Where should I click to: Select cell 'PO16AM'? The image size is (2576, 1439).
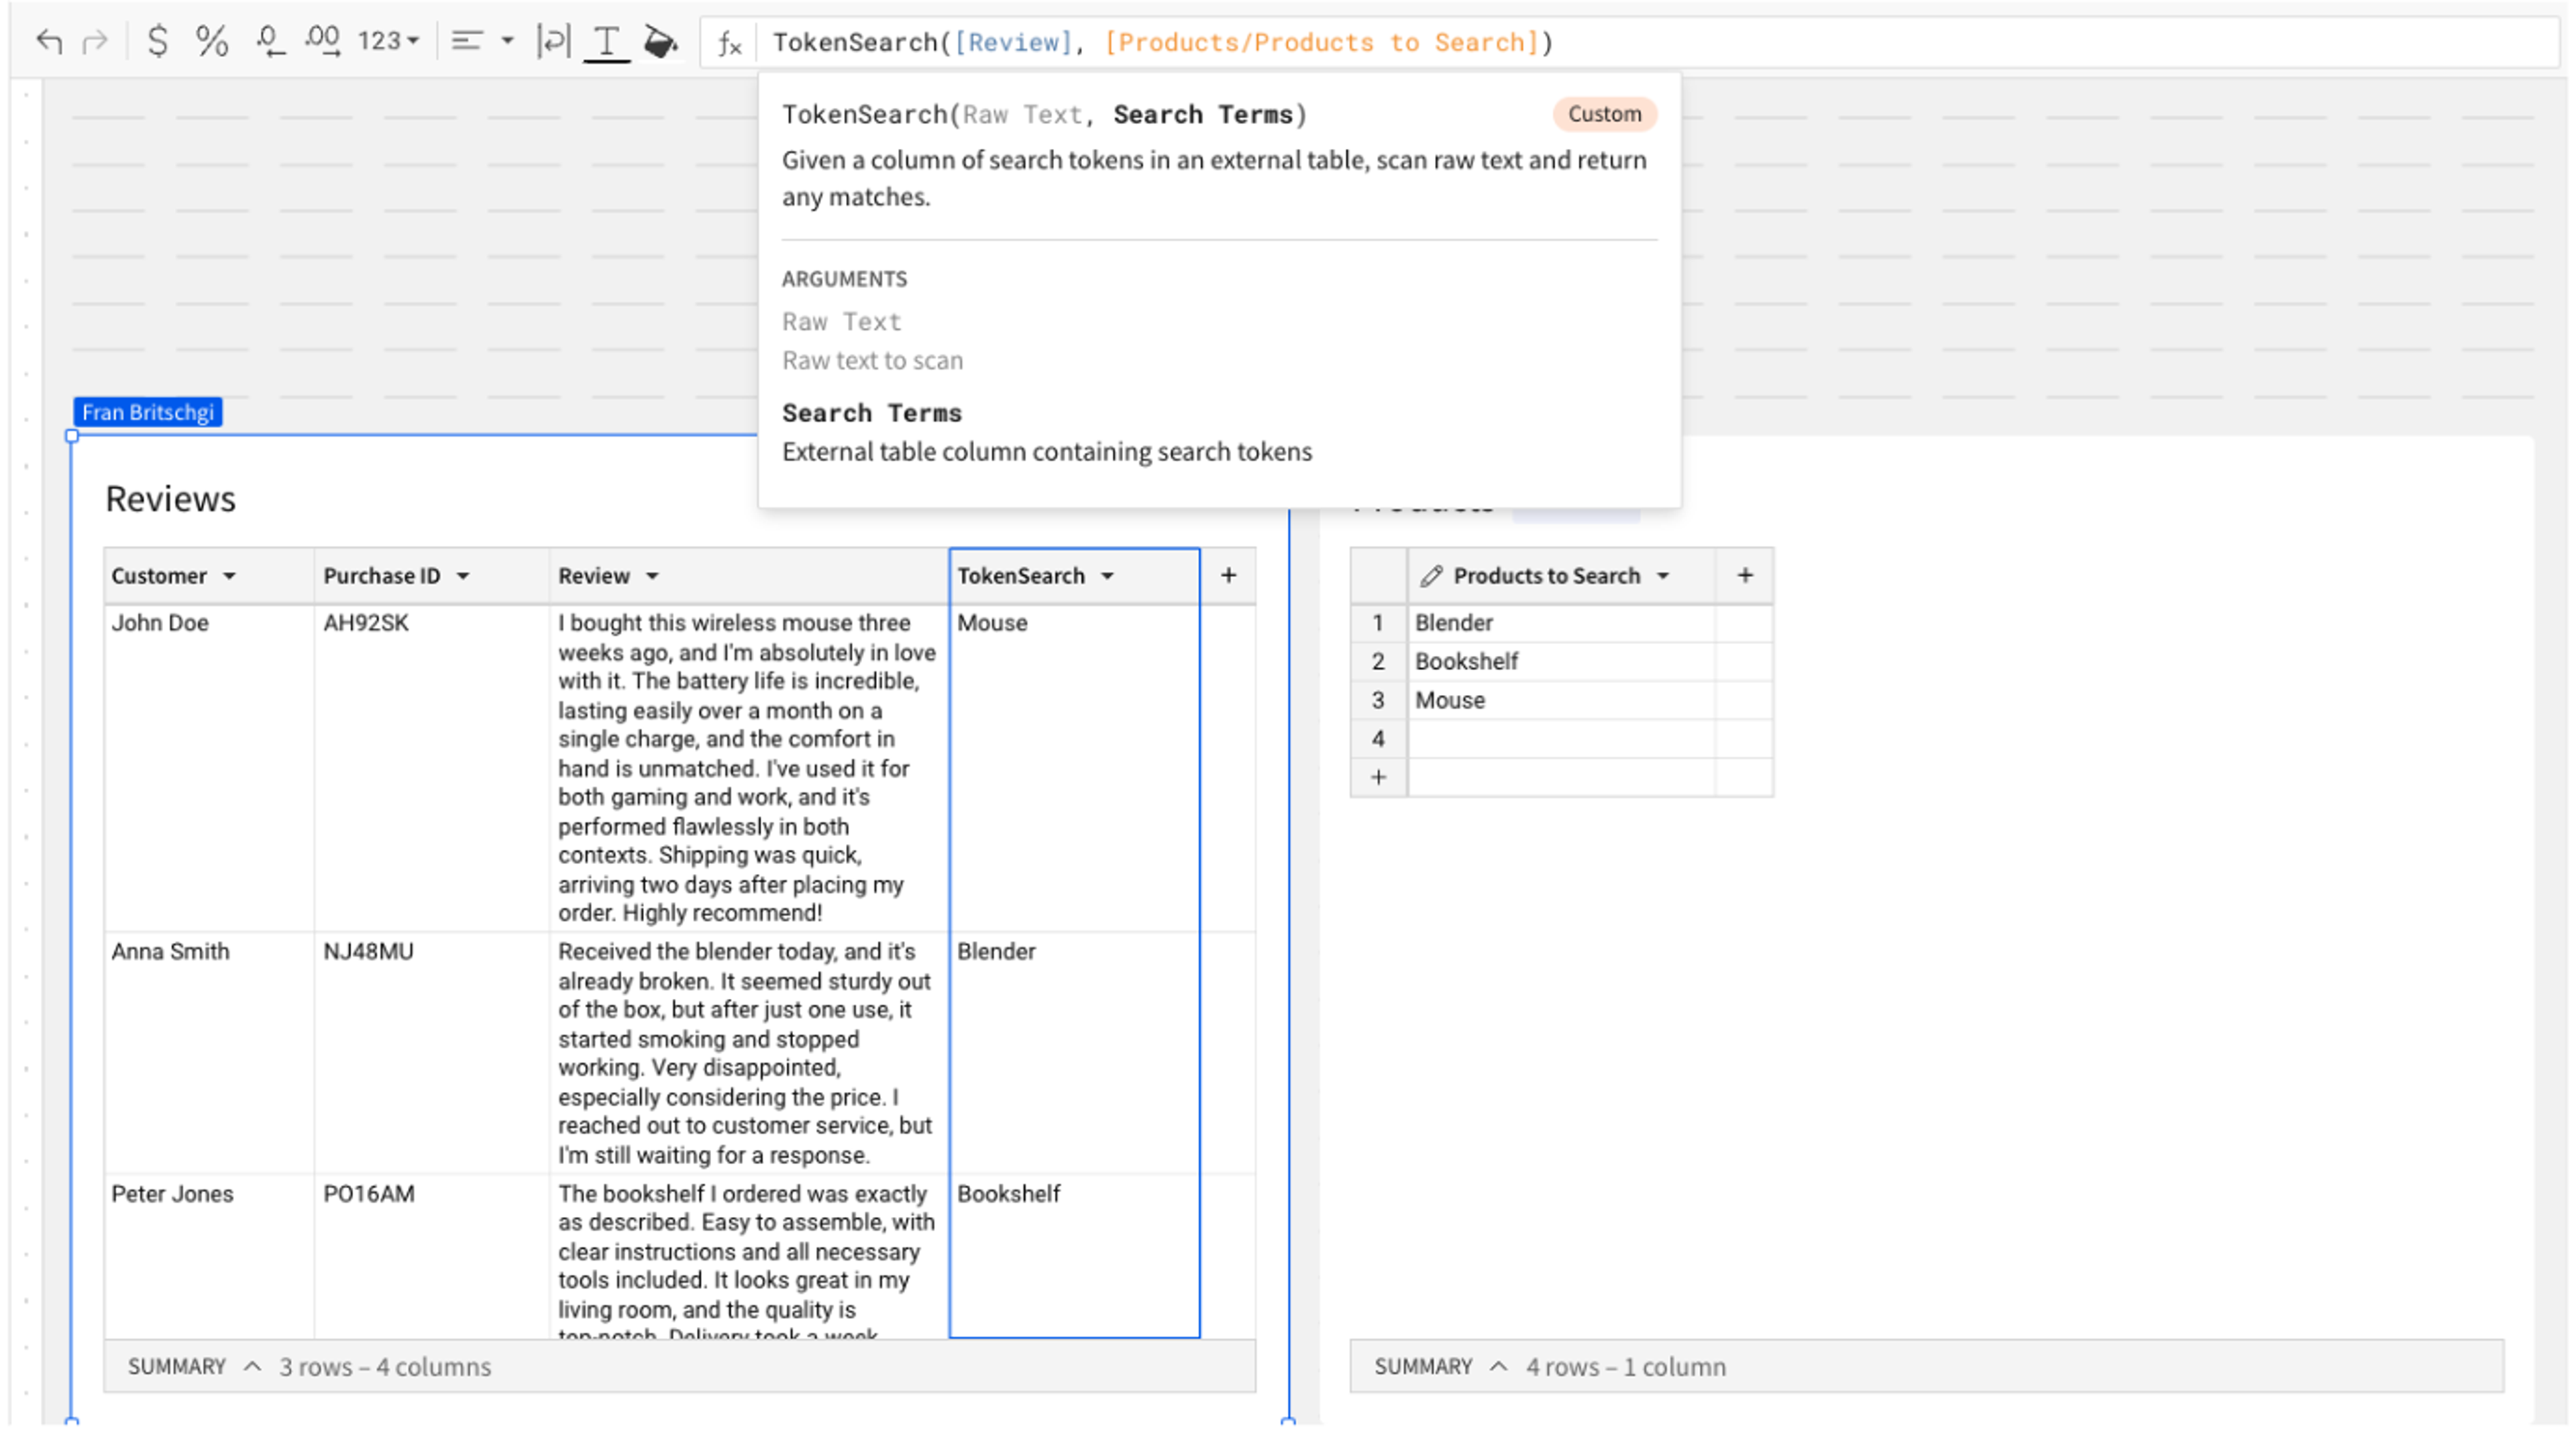pos(431,1256)
